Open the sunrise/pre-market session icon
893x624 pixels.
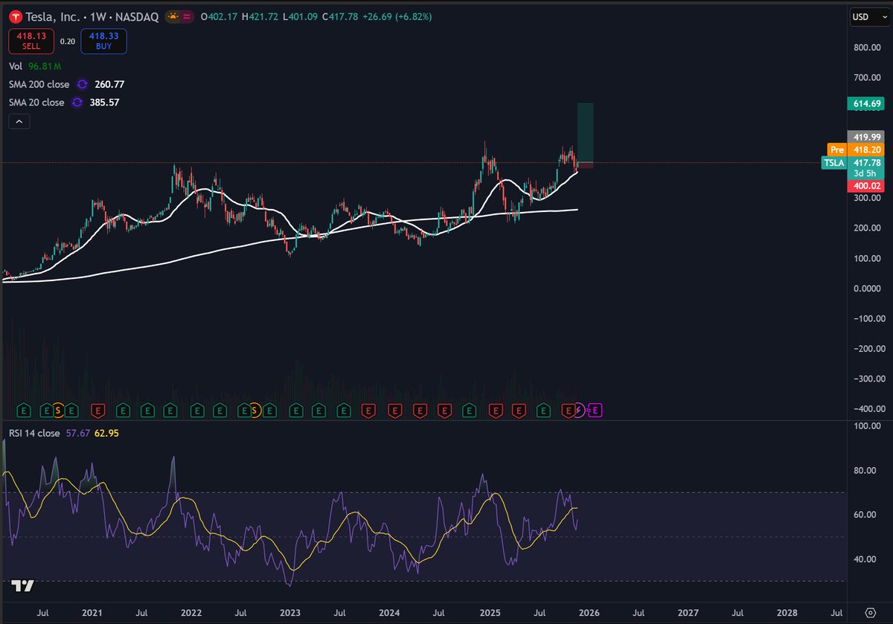(173, 14)
